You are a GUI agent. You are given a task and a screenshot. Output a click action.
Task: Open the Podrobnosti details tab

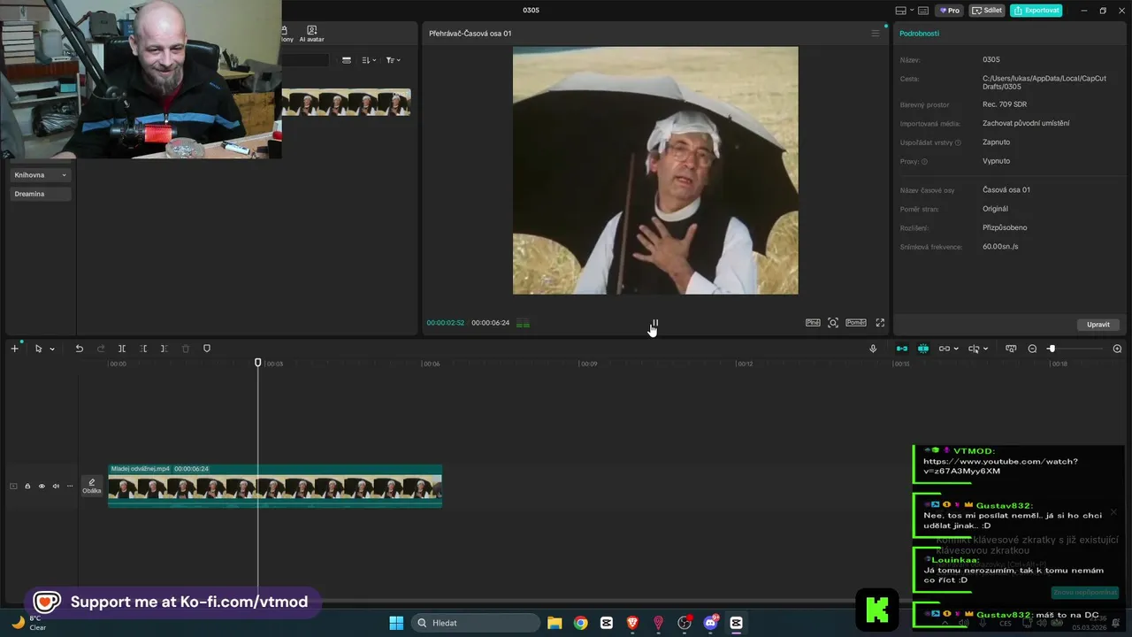pyautogui.click(x=919, y=34)
